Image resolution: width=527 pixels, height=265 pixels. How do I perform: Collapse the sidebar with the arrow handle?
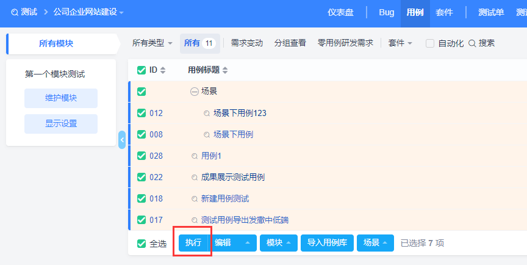point(122,140)
